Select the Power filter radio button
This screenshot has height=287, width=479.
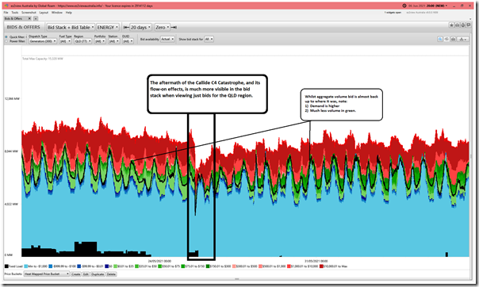(6, 41)
